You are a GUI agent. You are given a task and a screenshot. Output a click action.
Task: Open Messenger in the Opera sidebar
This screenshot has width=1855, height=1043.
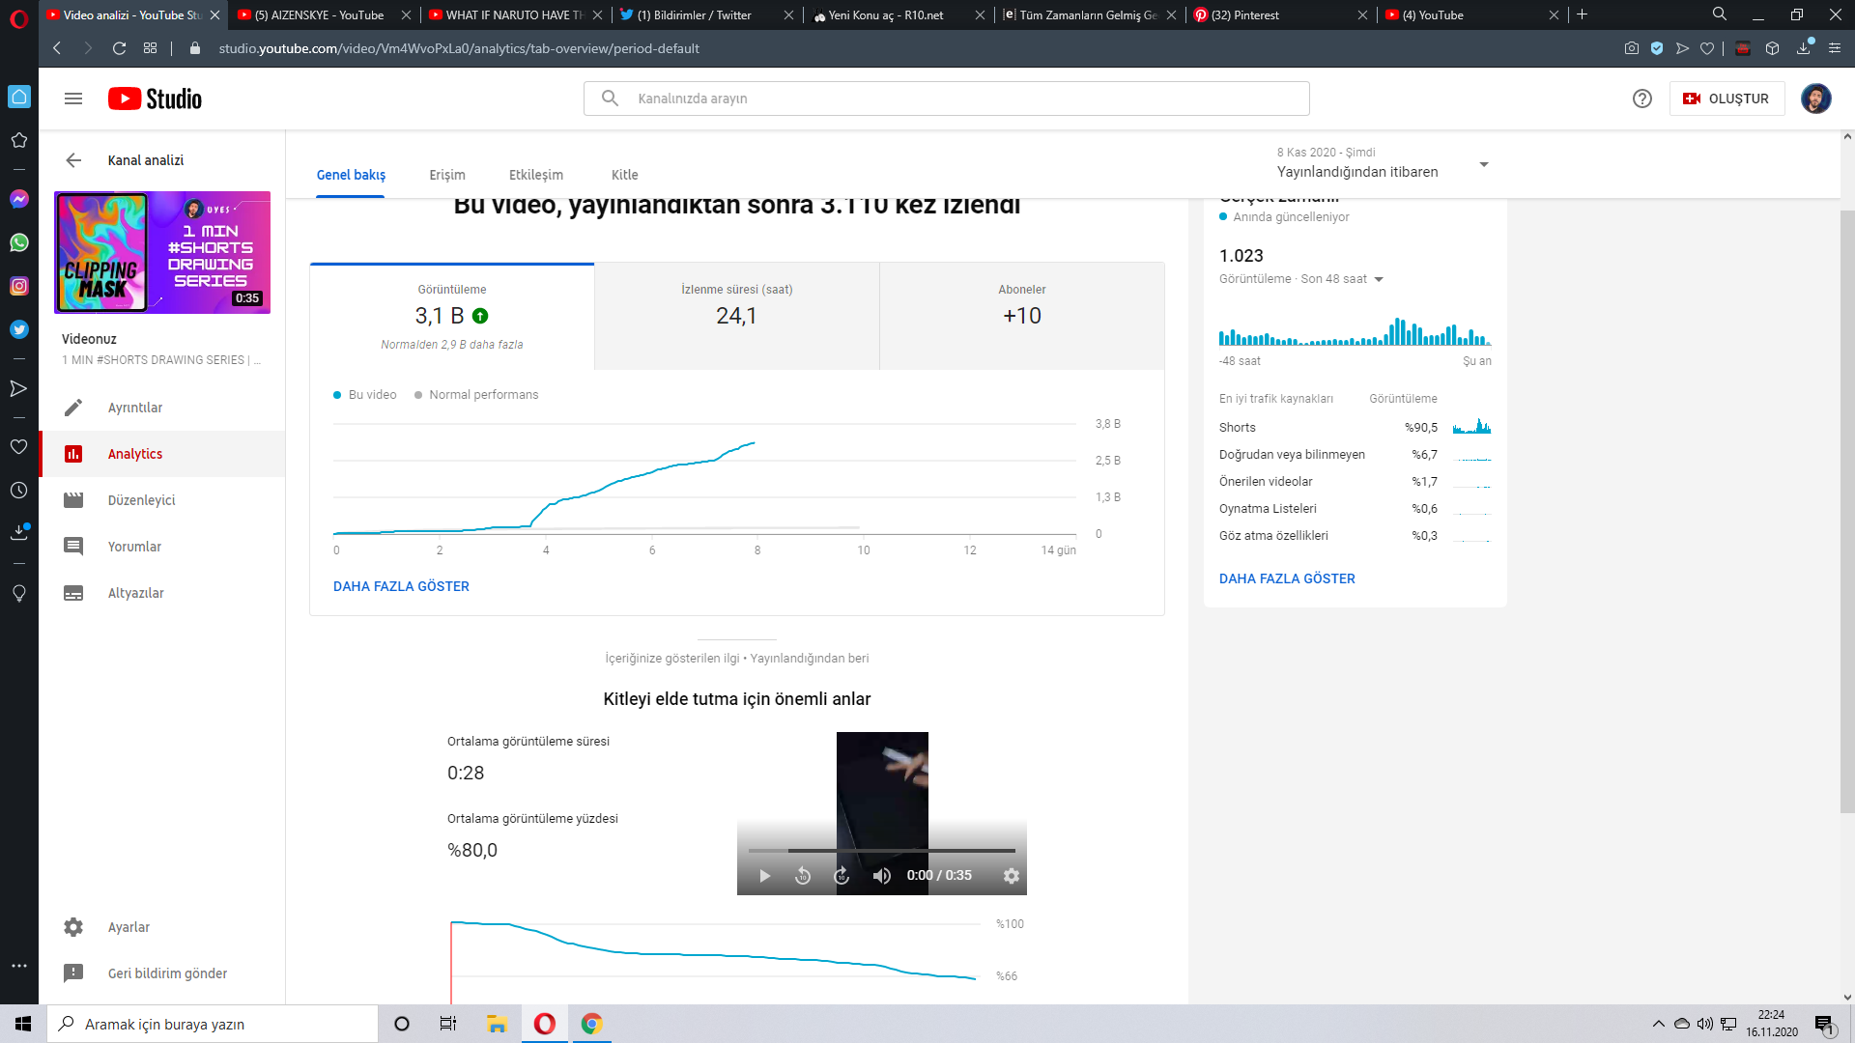[19, 199]
